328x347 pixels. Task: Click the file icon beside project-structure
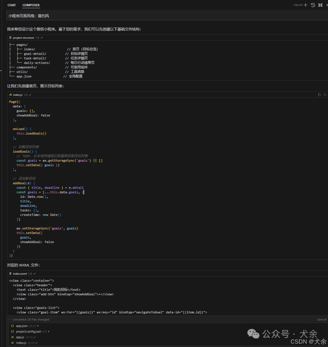tap(10, 38)
